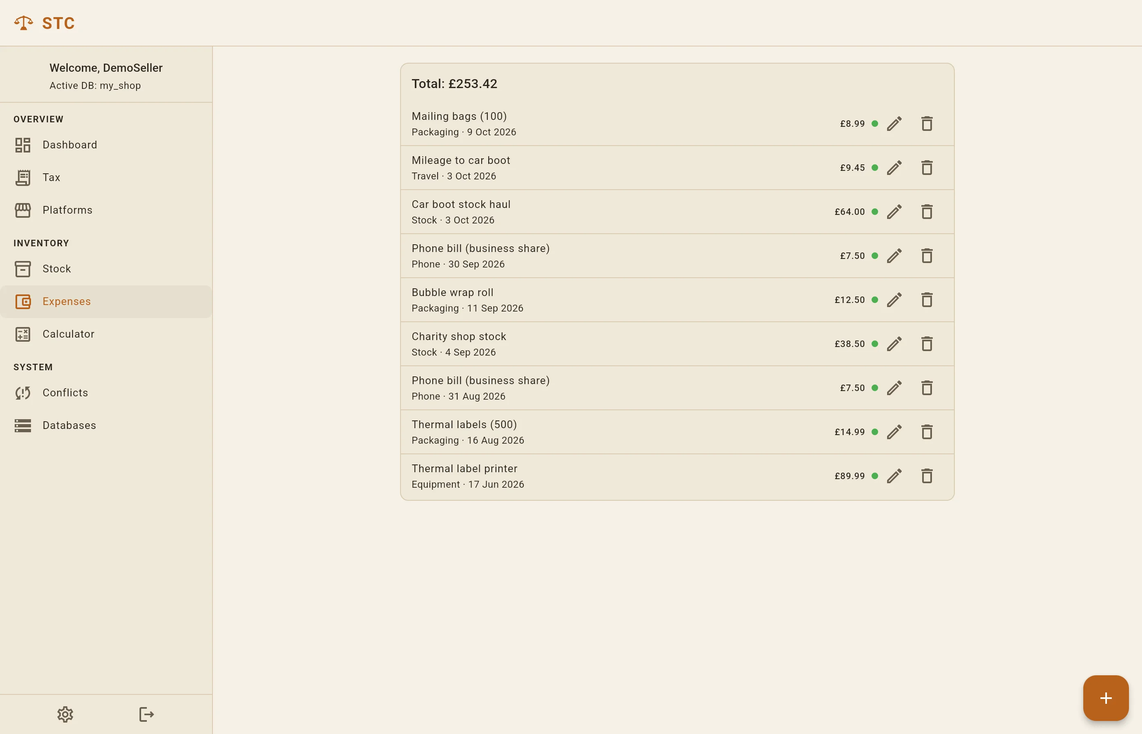The image size is (1142, 734).
Task: Click Equipment · 17 Jun 2026 subtitle
Action: pos(467,484)
